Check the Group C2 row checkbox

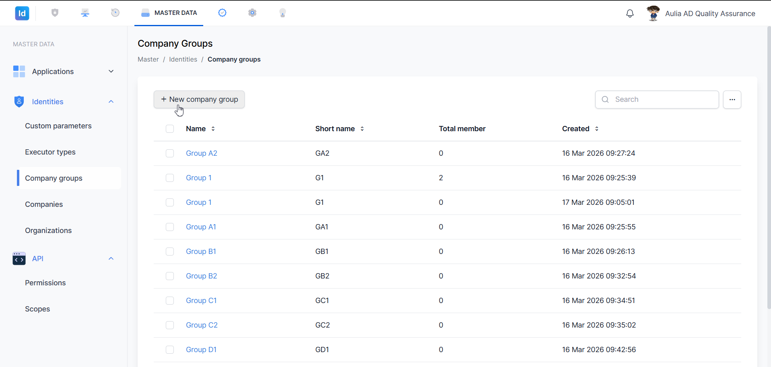(x=170, y=325)
